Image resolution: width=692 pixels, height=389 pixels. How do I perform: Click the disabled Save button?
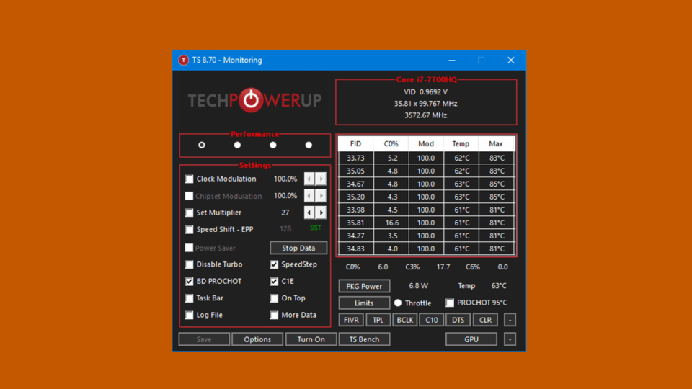[x=204, y=339]
